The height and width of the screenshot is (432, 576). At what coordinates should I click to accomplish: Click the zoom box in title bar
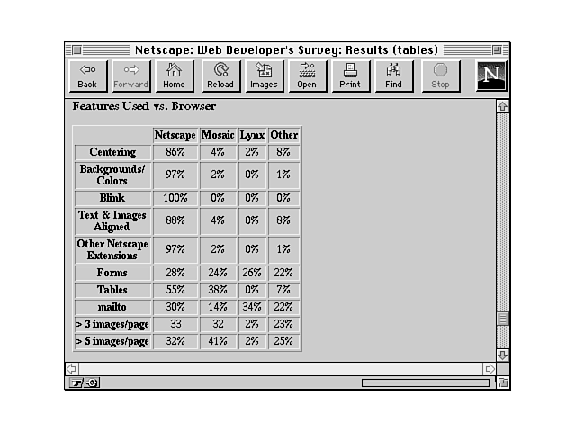pyautogui.click(x=497, y=49)
